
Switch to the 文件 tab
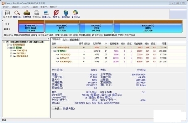click(65, 40)
